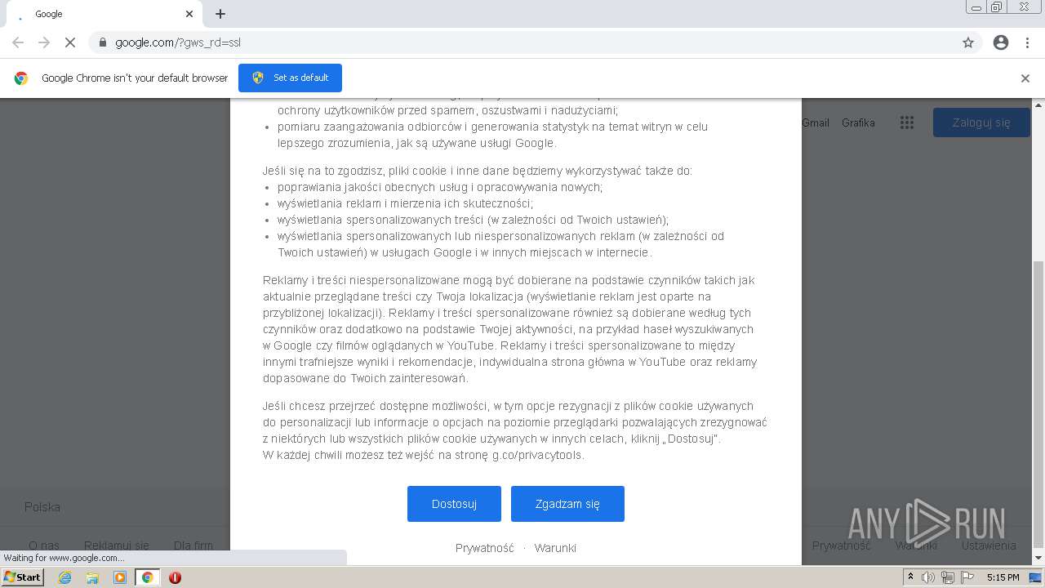Open media player from taskbar
This screenshot has width=1045, height=588.
pyautogui.click(x=120, y=577)
